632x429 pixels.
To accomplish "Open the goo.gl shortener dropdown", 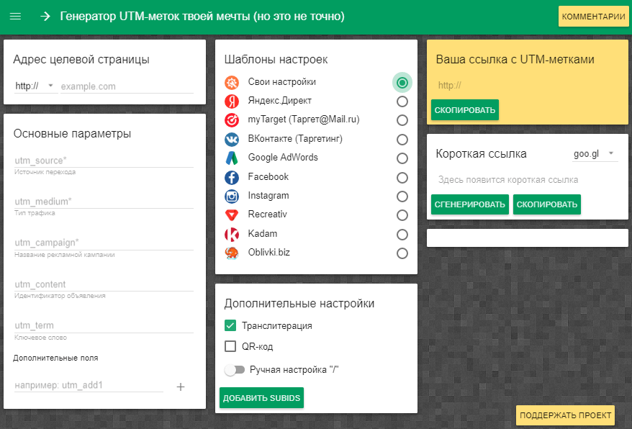I will coord(595,153).
